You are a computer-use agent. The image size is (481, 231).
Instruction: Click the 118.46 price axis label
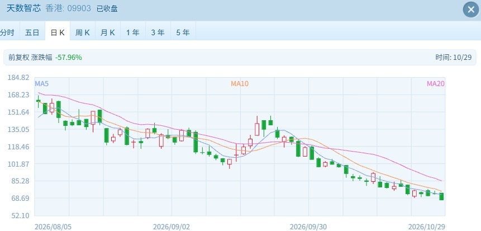click(x=18, y=147)
